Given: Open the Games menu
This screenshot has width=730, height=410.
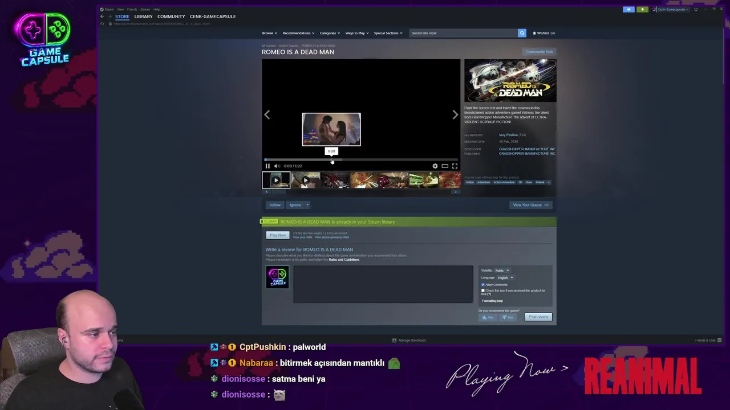Looking at the screenshot, I should [x=145, y=9].
